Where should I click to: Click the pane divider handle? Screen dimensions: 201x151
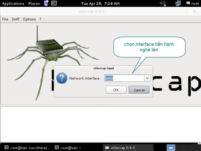coord(103,106)
